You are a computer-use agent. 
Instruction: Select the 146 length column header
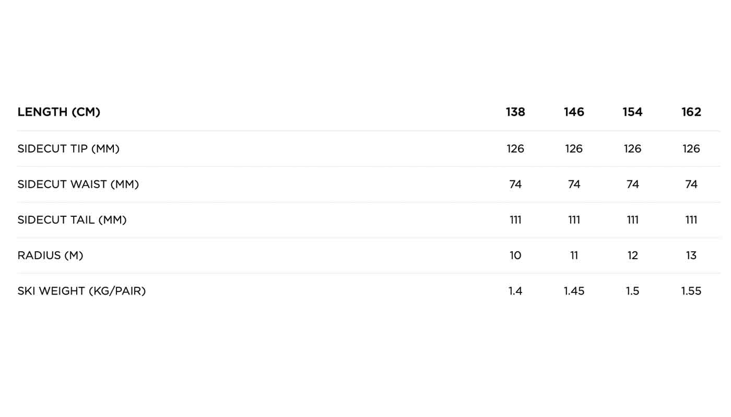coord(574,112)
